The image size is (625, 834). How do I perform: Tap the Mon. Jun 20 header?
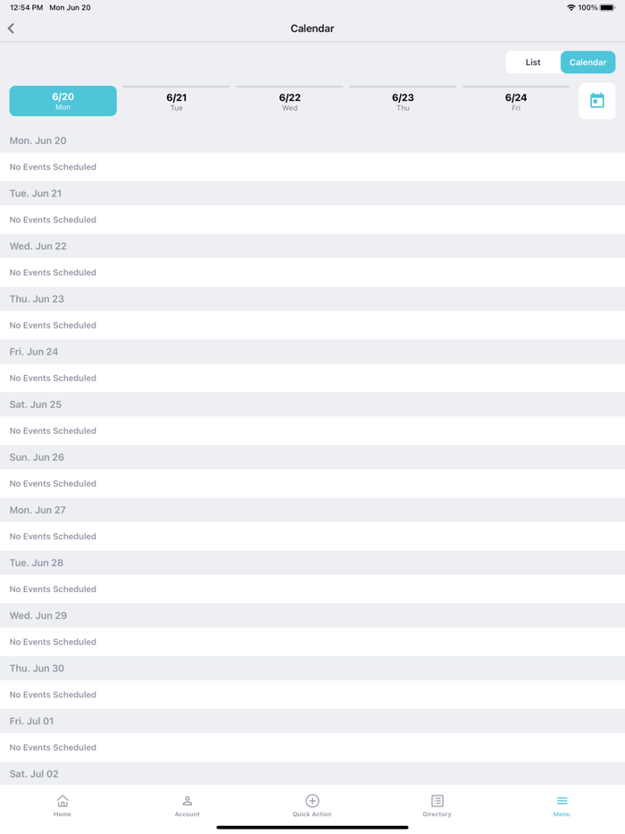312,140
